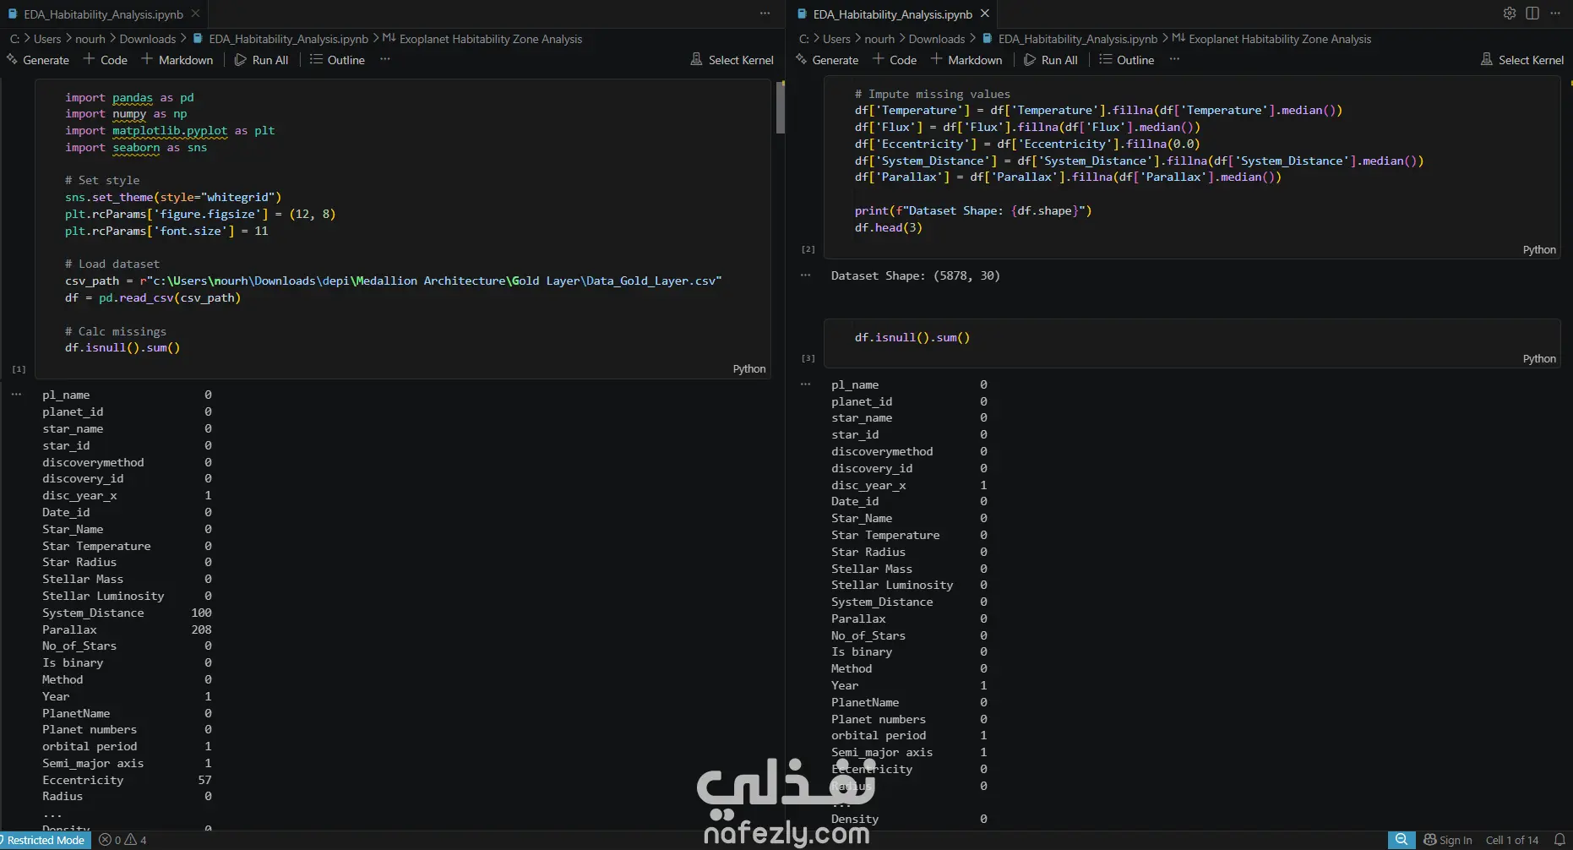Screen dimensions: 1573x850
Task: Click Downloads breadcrumb in right editor
Action: pyautogui.click(x=937, y=39)
